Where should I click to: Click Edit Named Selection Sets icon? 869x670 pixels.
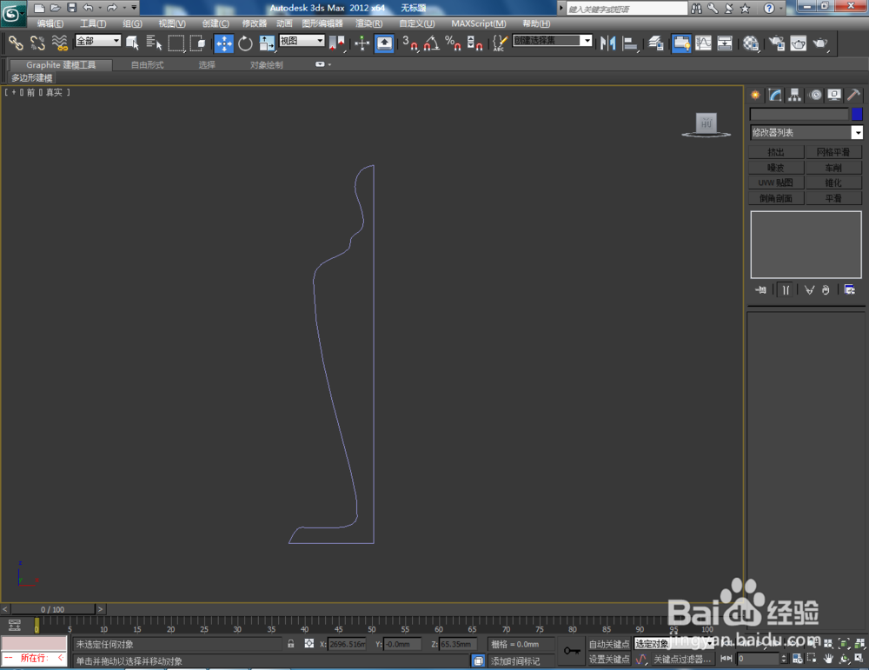(500, 43)
